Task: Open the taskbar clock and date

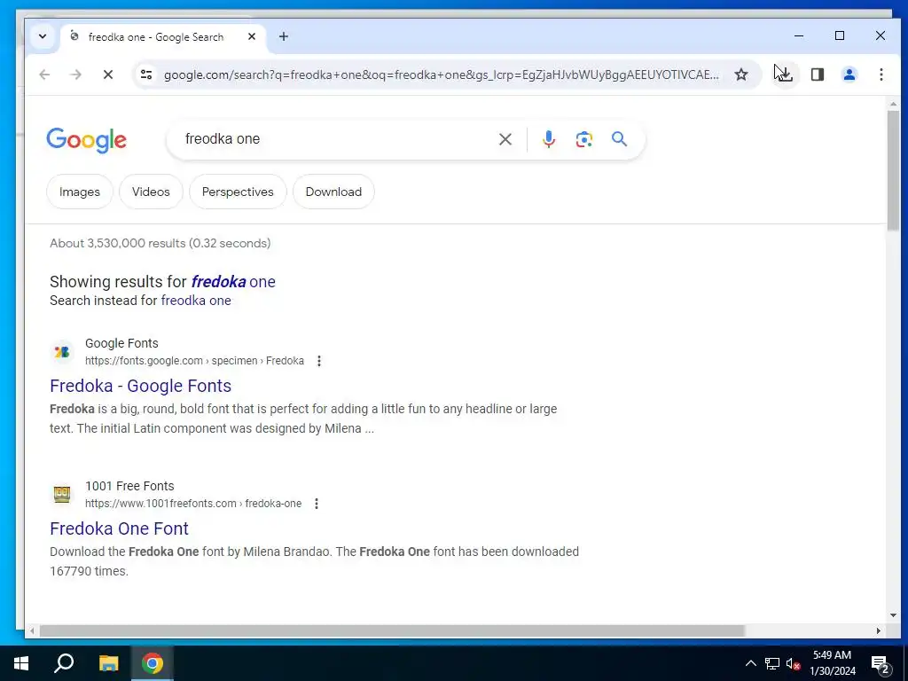Action: pyautogui.click(x=832, y=663)
